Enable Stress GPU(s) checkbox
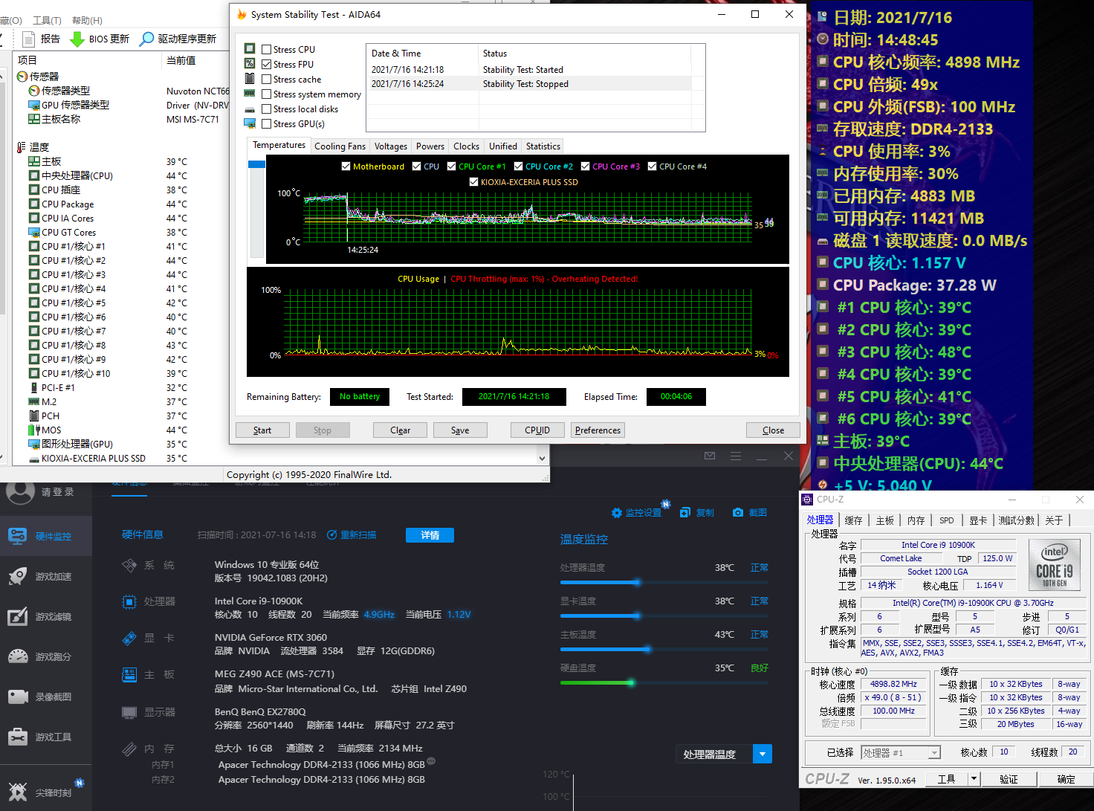 (x=266, y=124)
